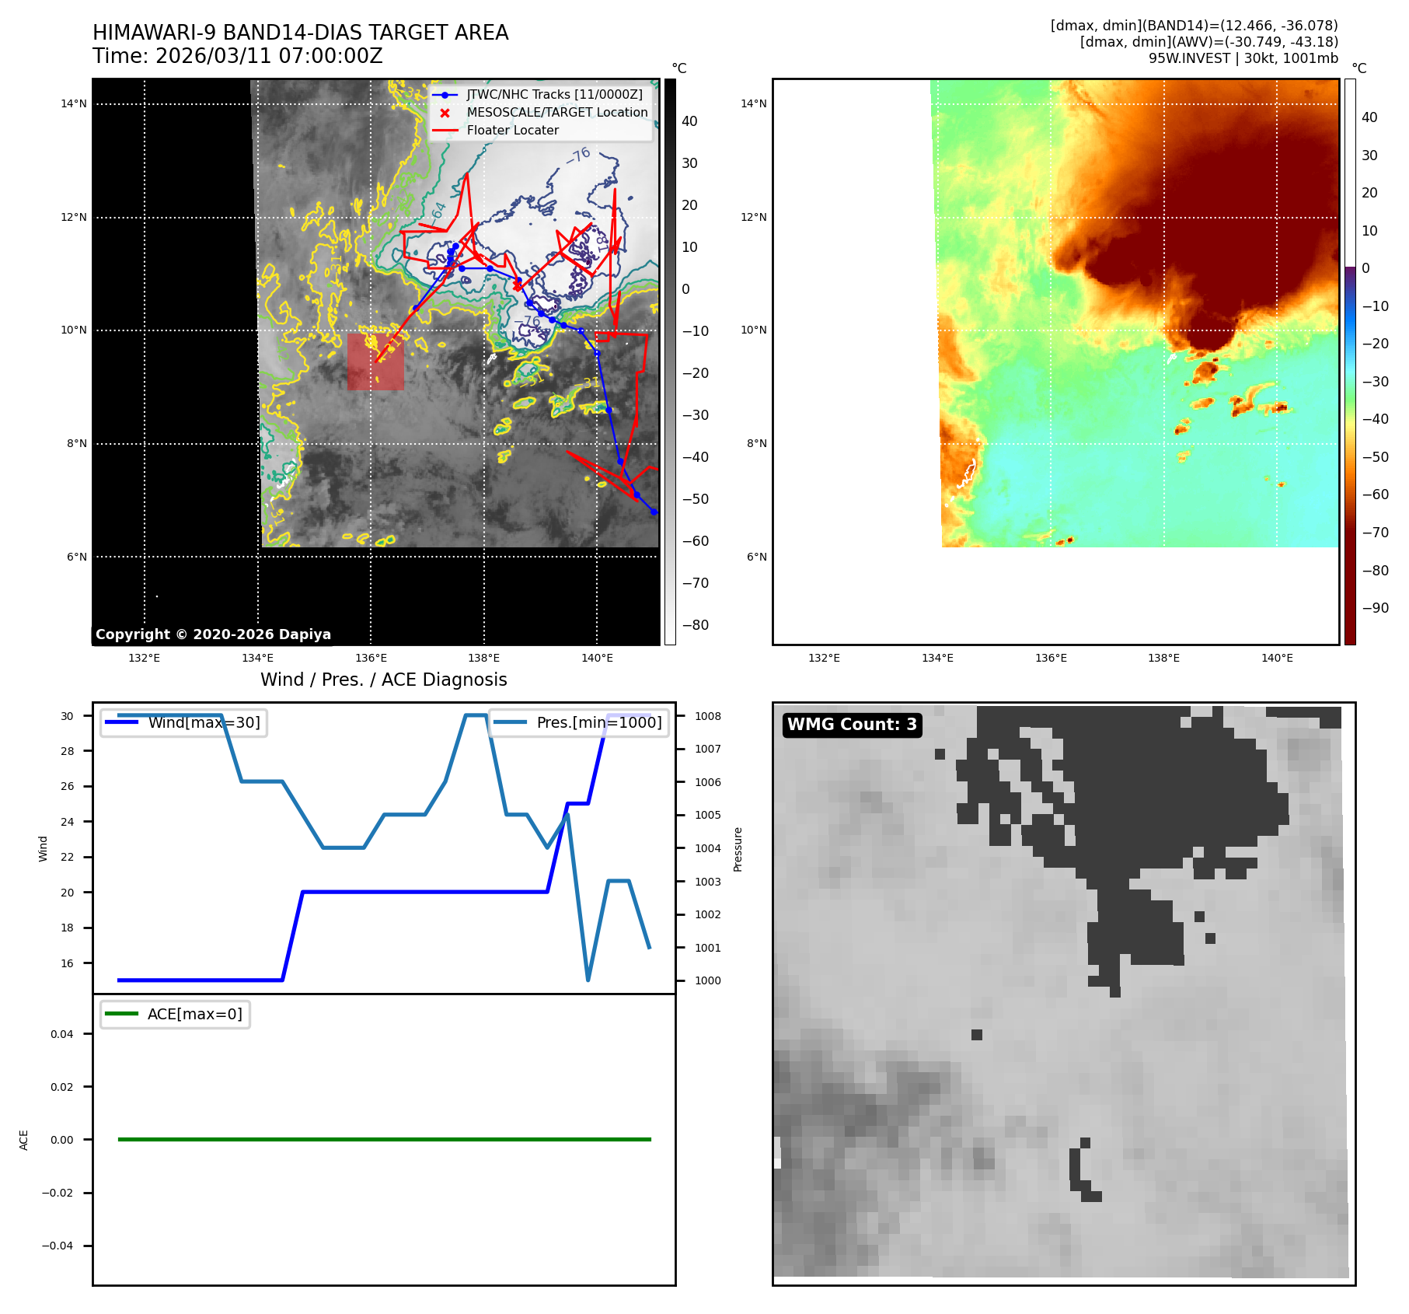Click the red X target marker on the satellite map
Viewport: 1409px width, 1314px height.
[x=518, y=286]
